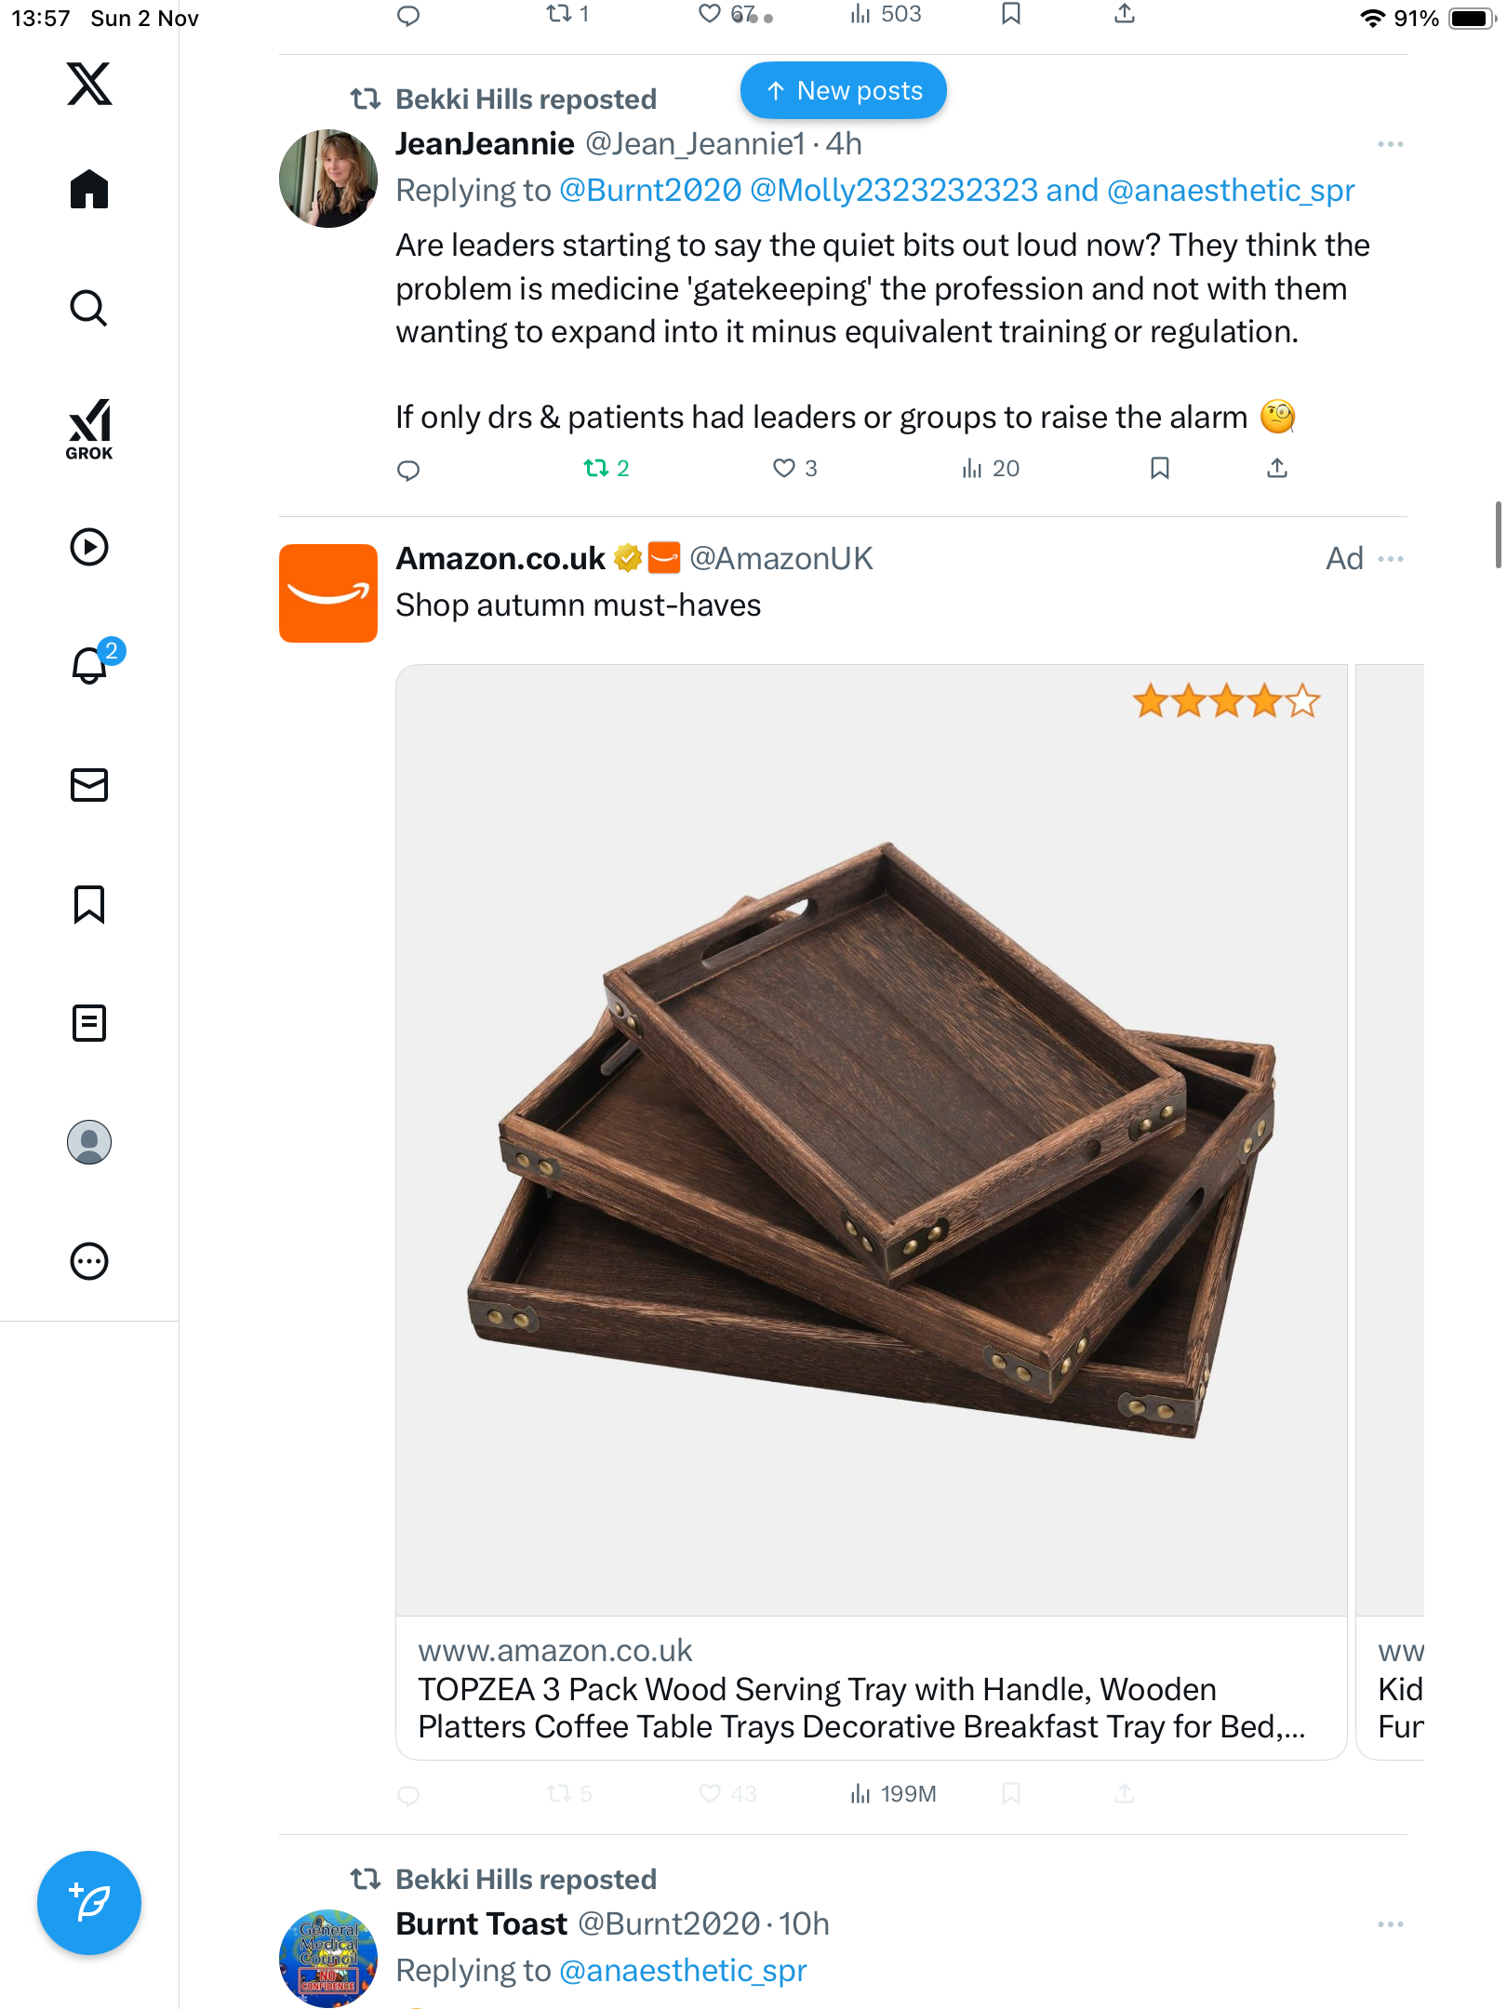Image resolution: width=1507 pixels, height=2009 pixels.
Task: Open the sidebar More menu
Action: [89, 1261]
